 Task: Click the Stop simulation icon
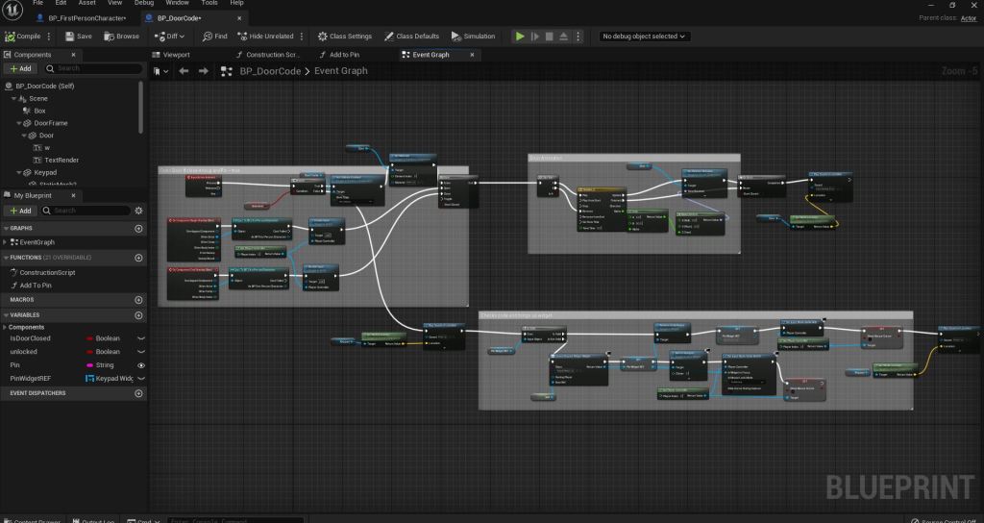pyautogui.click(x=550, y=37)
